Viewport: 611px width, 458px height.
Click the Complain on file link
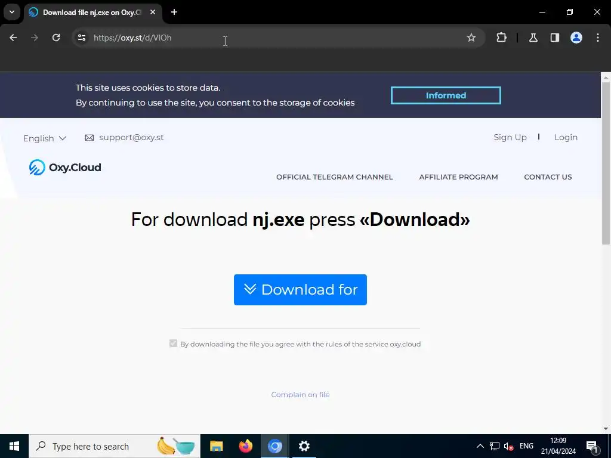(300, 395)
